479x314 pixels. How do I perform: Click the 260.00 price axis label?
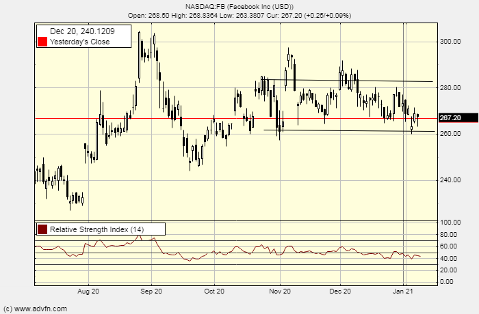tap(450, 134)
